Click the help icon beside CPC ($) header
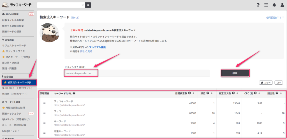This screenshot has height=139, width=287. (255, 93)
